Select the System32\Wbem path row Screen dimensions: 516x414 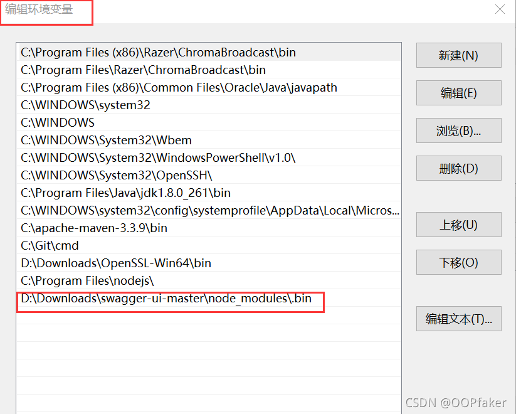click(x=209, y=140)
